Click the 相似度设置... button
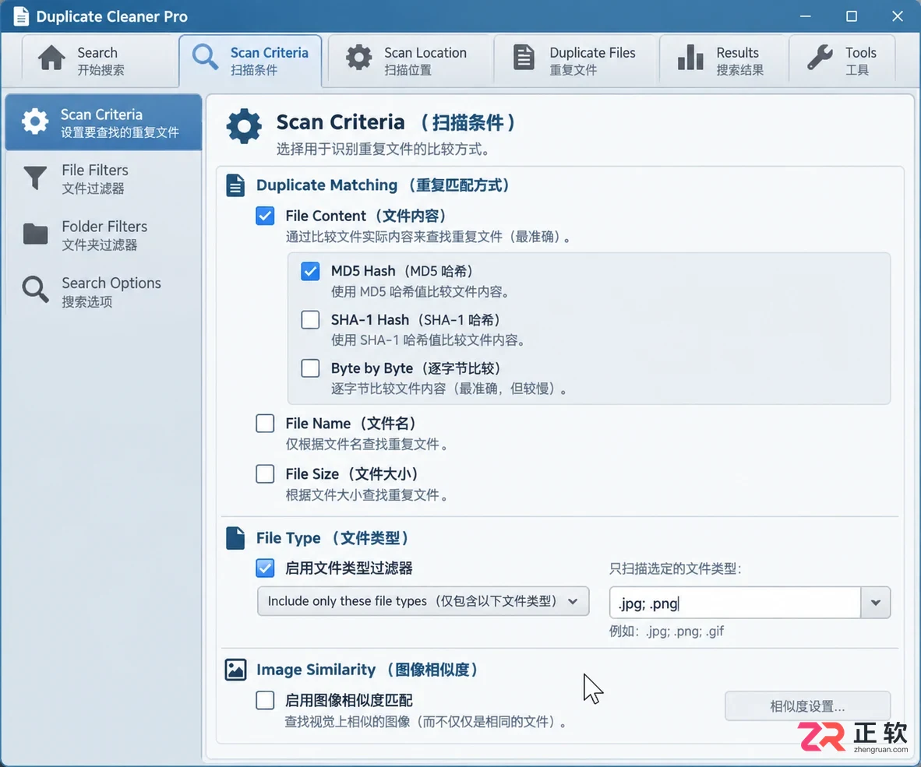Image resolution: width=921 pixels, height=767 pixels. pos(808,706)
